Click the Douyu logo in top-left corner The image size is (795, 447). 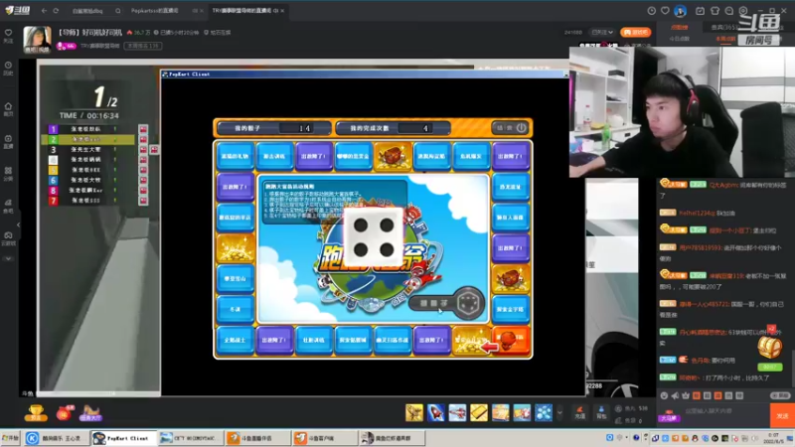pos(18,10)
